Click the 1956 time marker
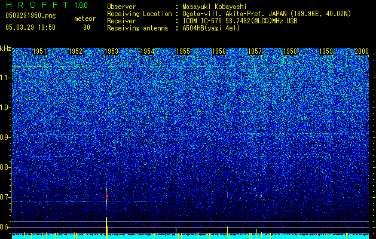Viewport: 376px width, 239px height. 219,51
